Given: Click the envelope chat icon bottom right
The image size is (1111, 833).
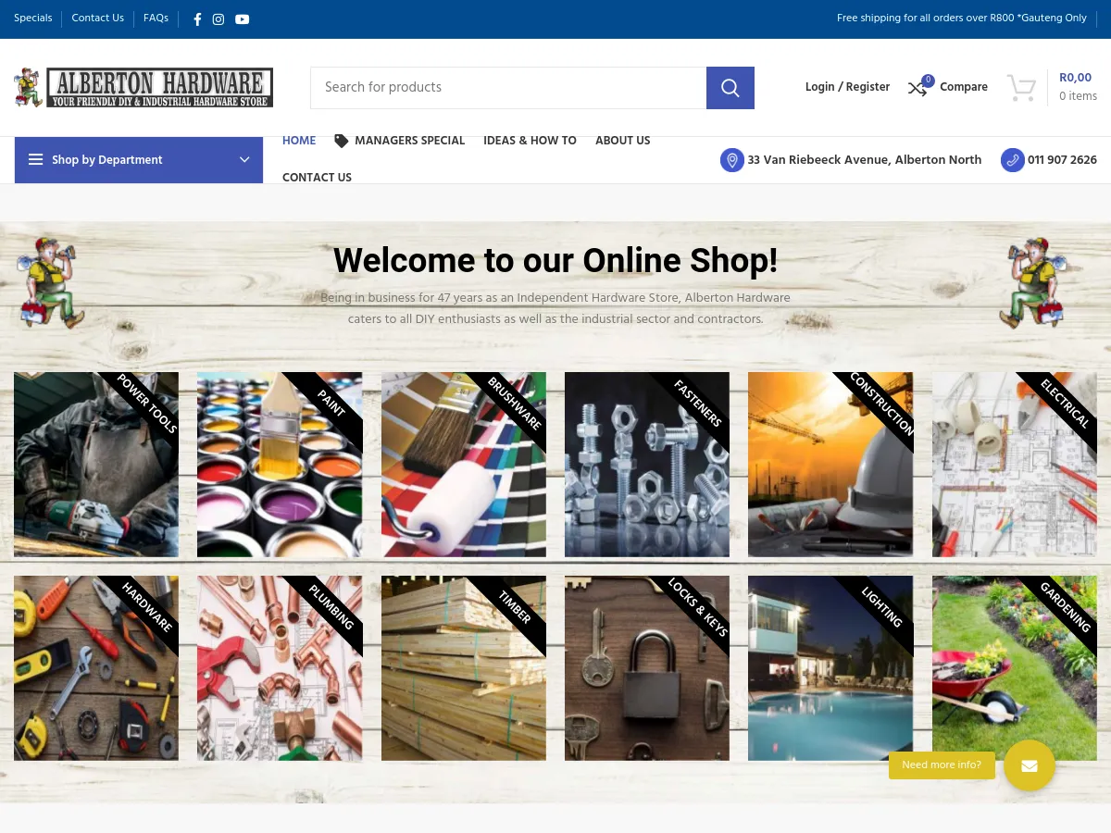Looking at the screenshot, I should (1030, 765).
